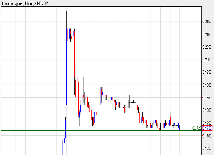Screen dimensions: 214x155
Task: Click the red-boxed current price 0,1730
Action: coord(207,128)
